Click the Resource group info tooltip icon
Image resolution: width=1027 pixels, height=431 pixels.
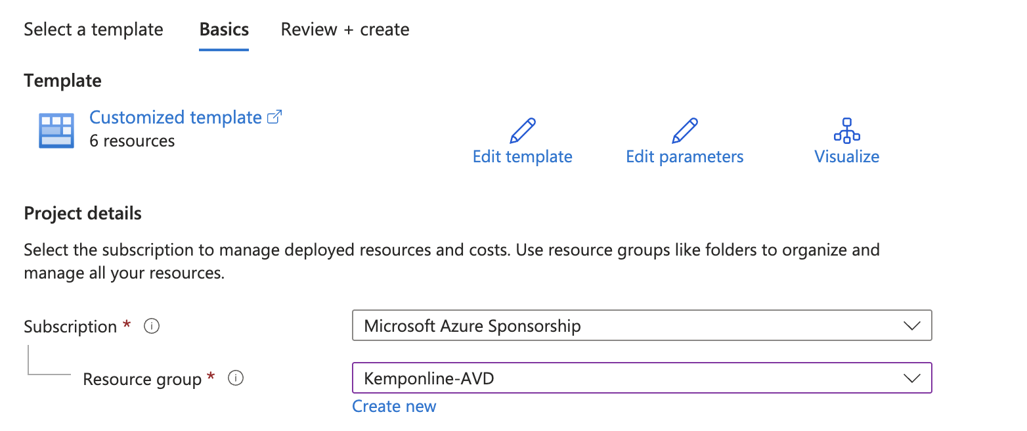pyautogui.click(x=236, y=378)
